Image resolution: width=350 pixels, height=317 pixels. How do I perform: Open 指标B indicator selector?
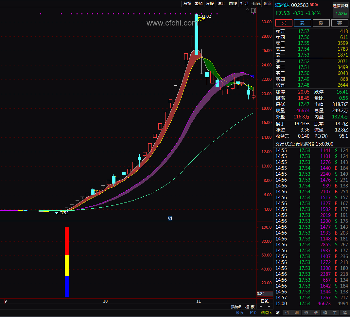236,307
